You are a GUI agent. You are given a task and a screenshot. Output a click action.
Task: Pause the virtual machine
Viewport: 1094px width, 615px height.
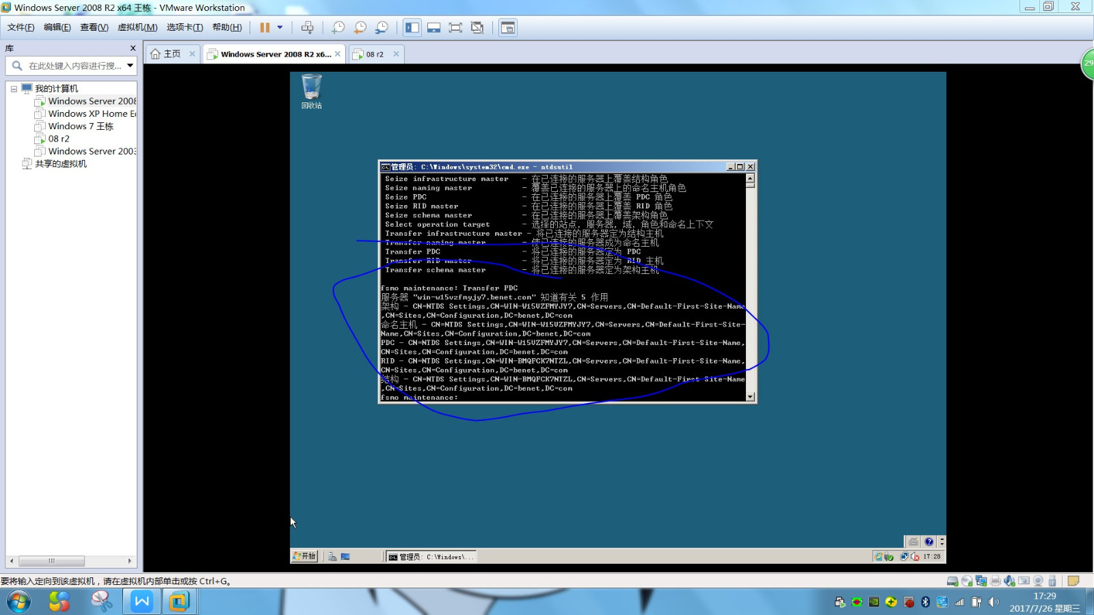pyautogui.click(x=265, y=27)
